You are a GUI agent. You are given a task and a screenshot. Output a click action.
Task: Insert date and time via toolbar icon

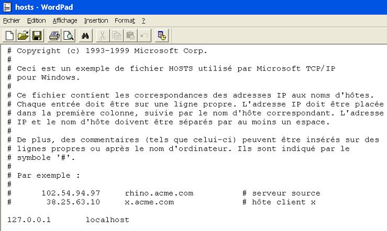tap(162, 36)
